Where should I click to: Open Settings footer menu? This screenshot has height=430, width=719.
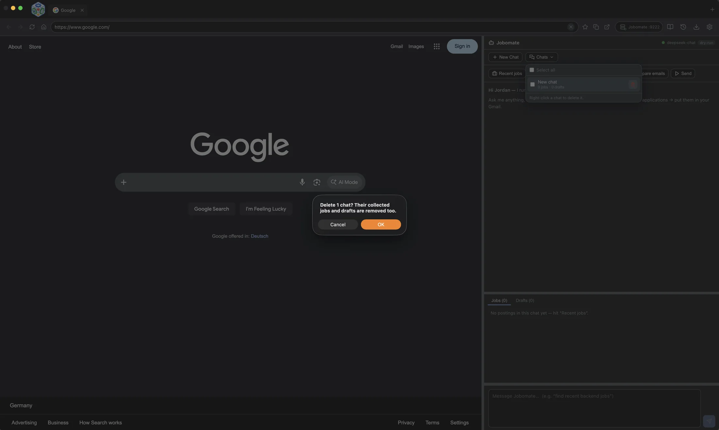click(x=459, y=422)
